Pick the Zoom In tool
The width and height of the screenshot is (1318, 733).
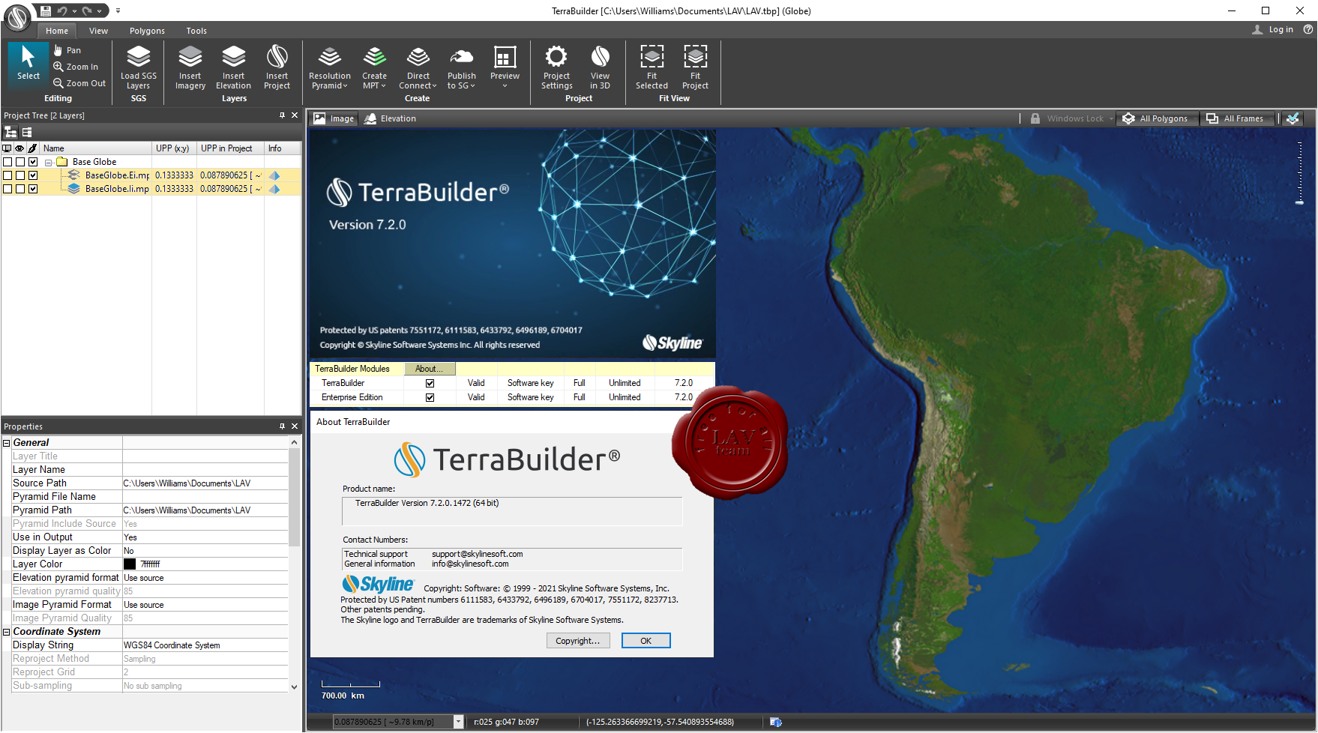[x=76, y=67]
